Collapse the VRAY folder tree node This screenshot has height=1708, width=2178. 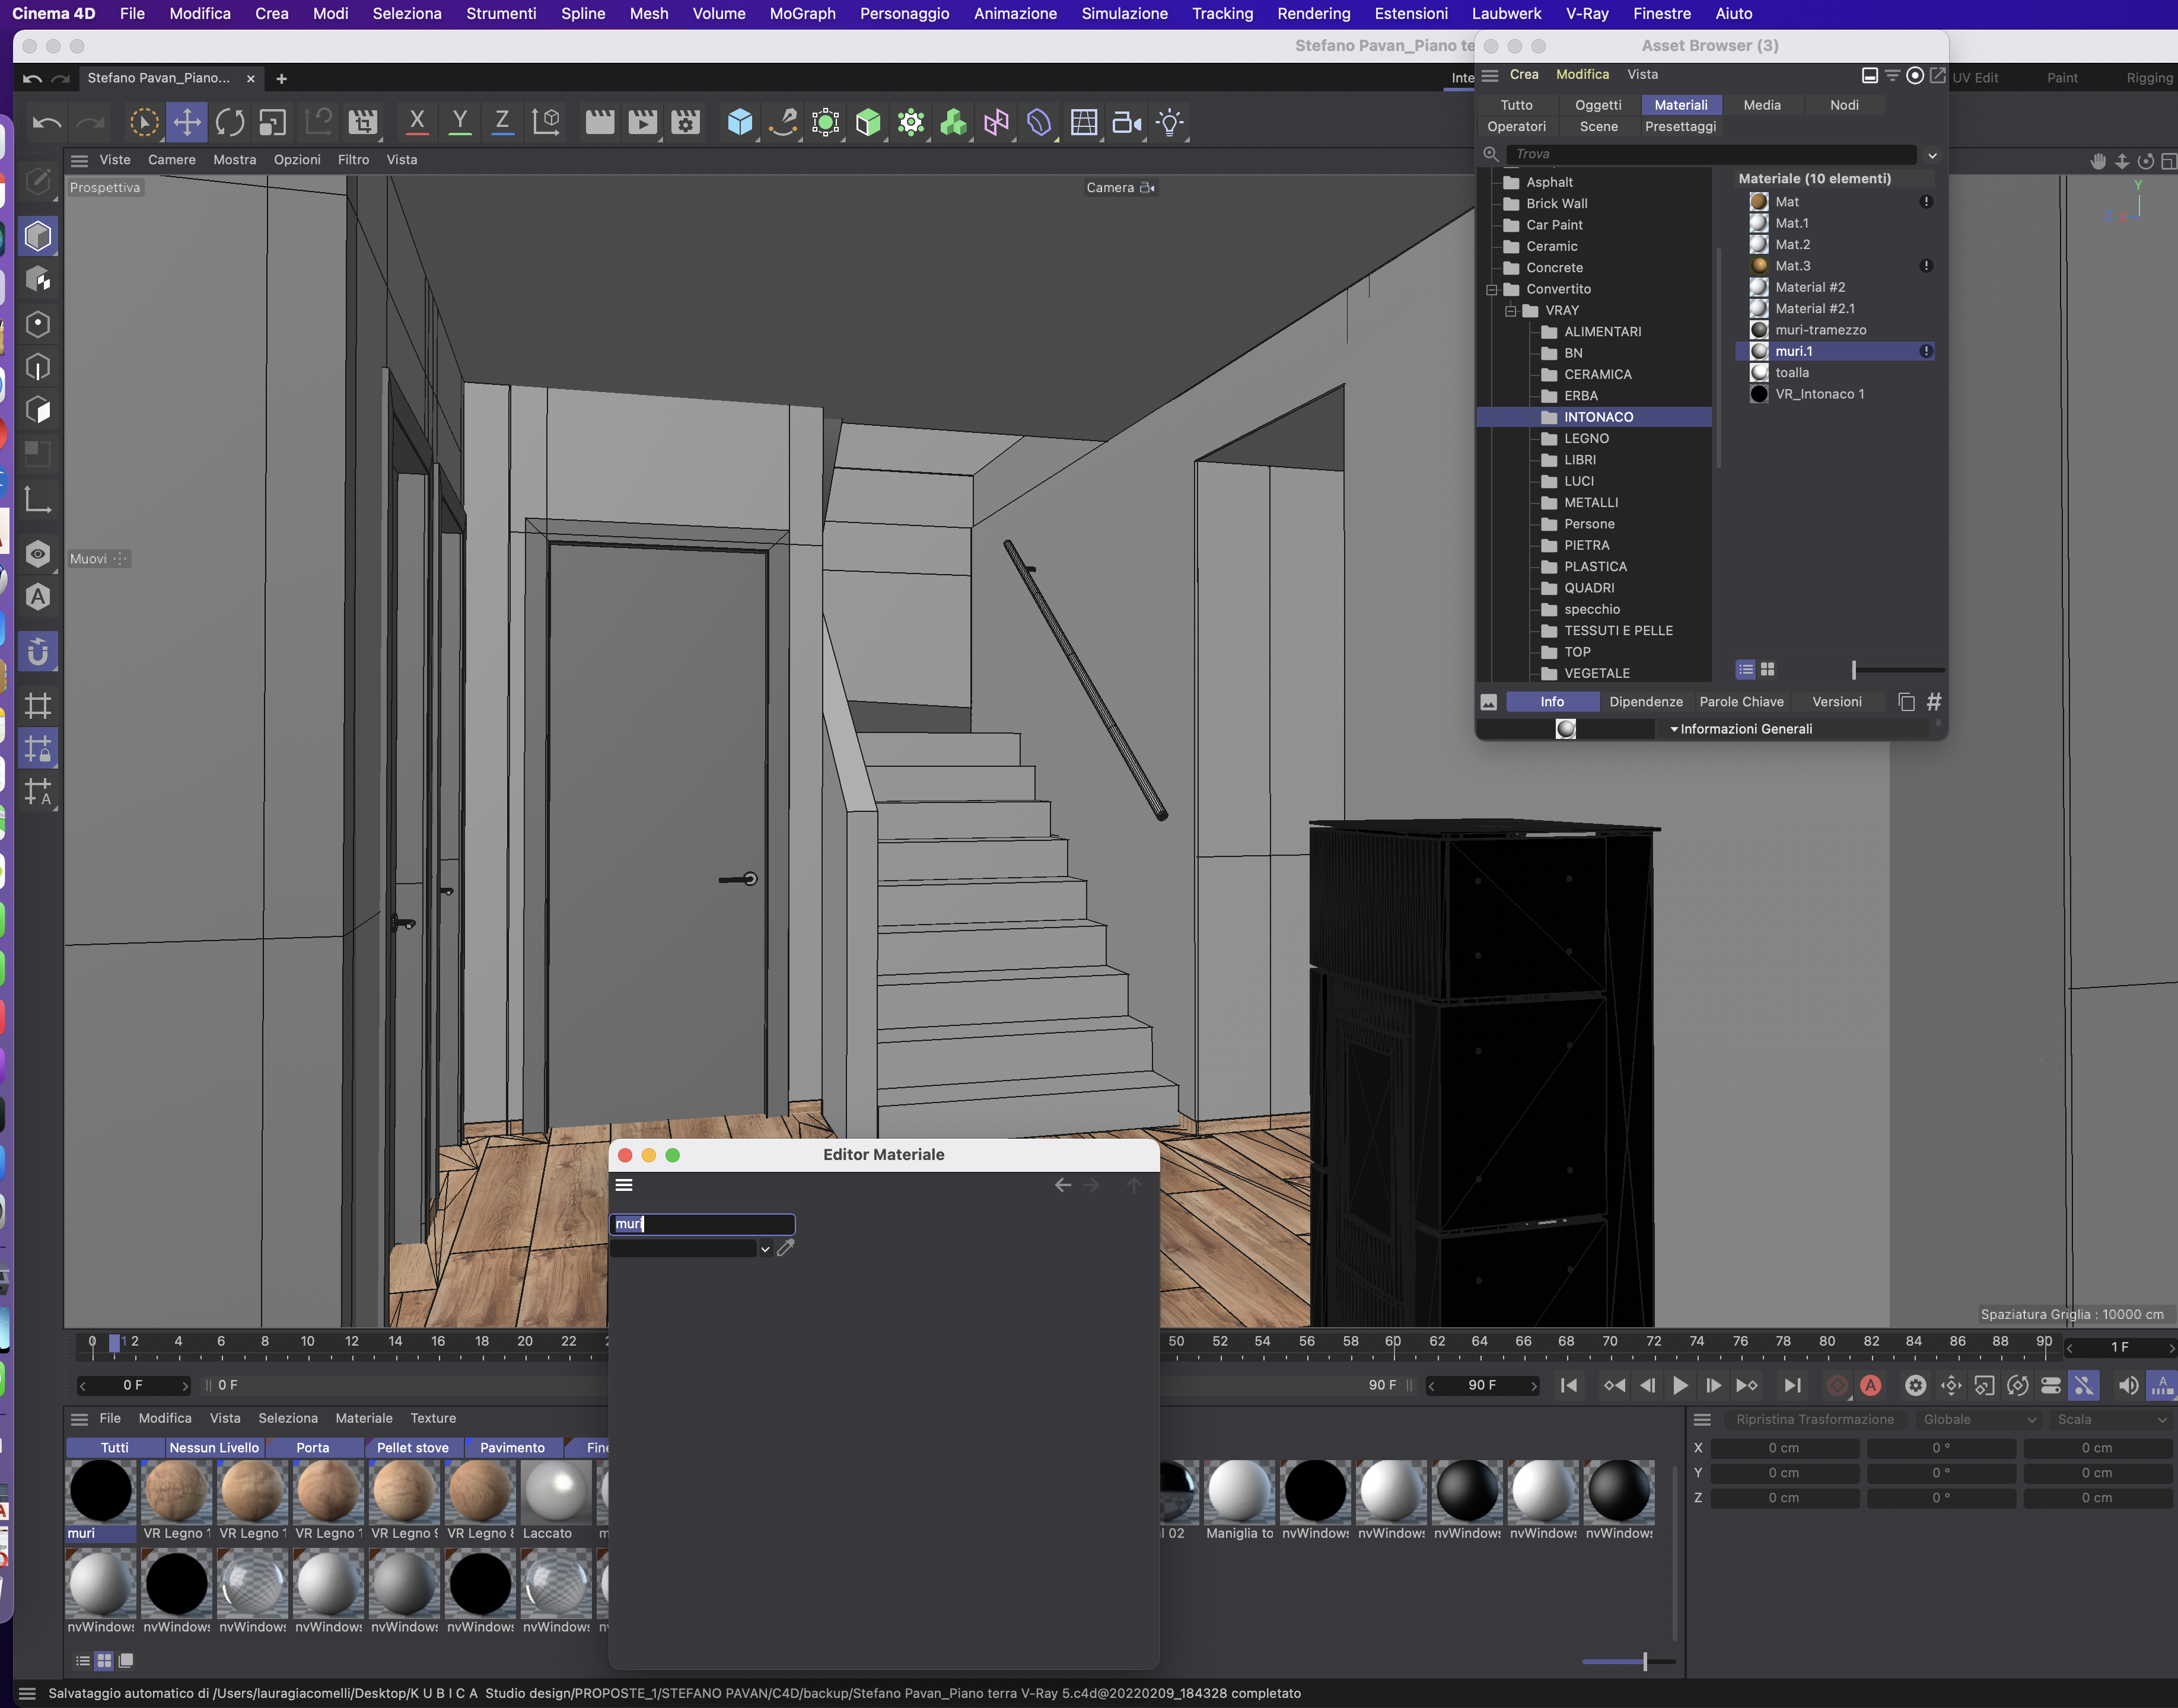[1511, 311]
